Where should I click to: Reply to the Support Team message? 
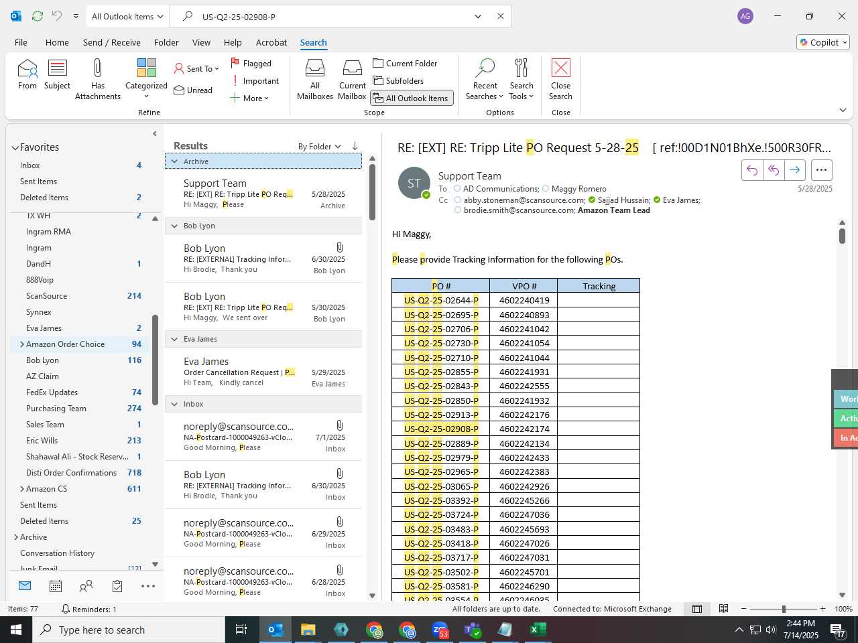tap(752, 170)
